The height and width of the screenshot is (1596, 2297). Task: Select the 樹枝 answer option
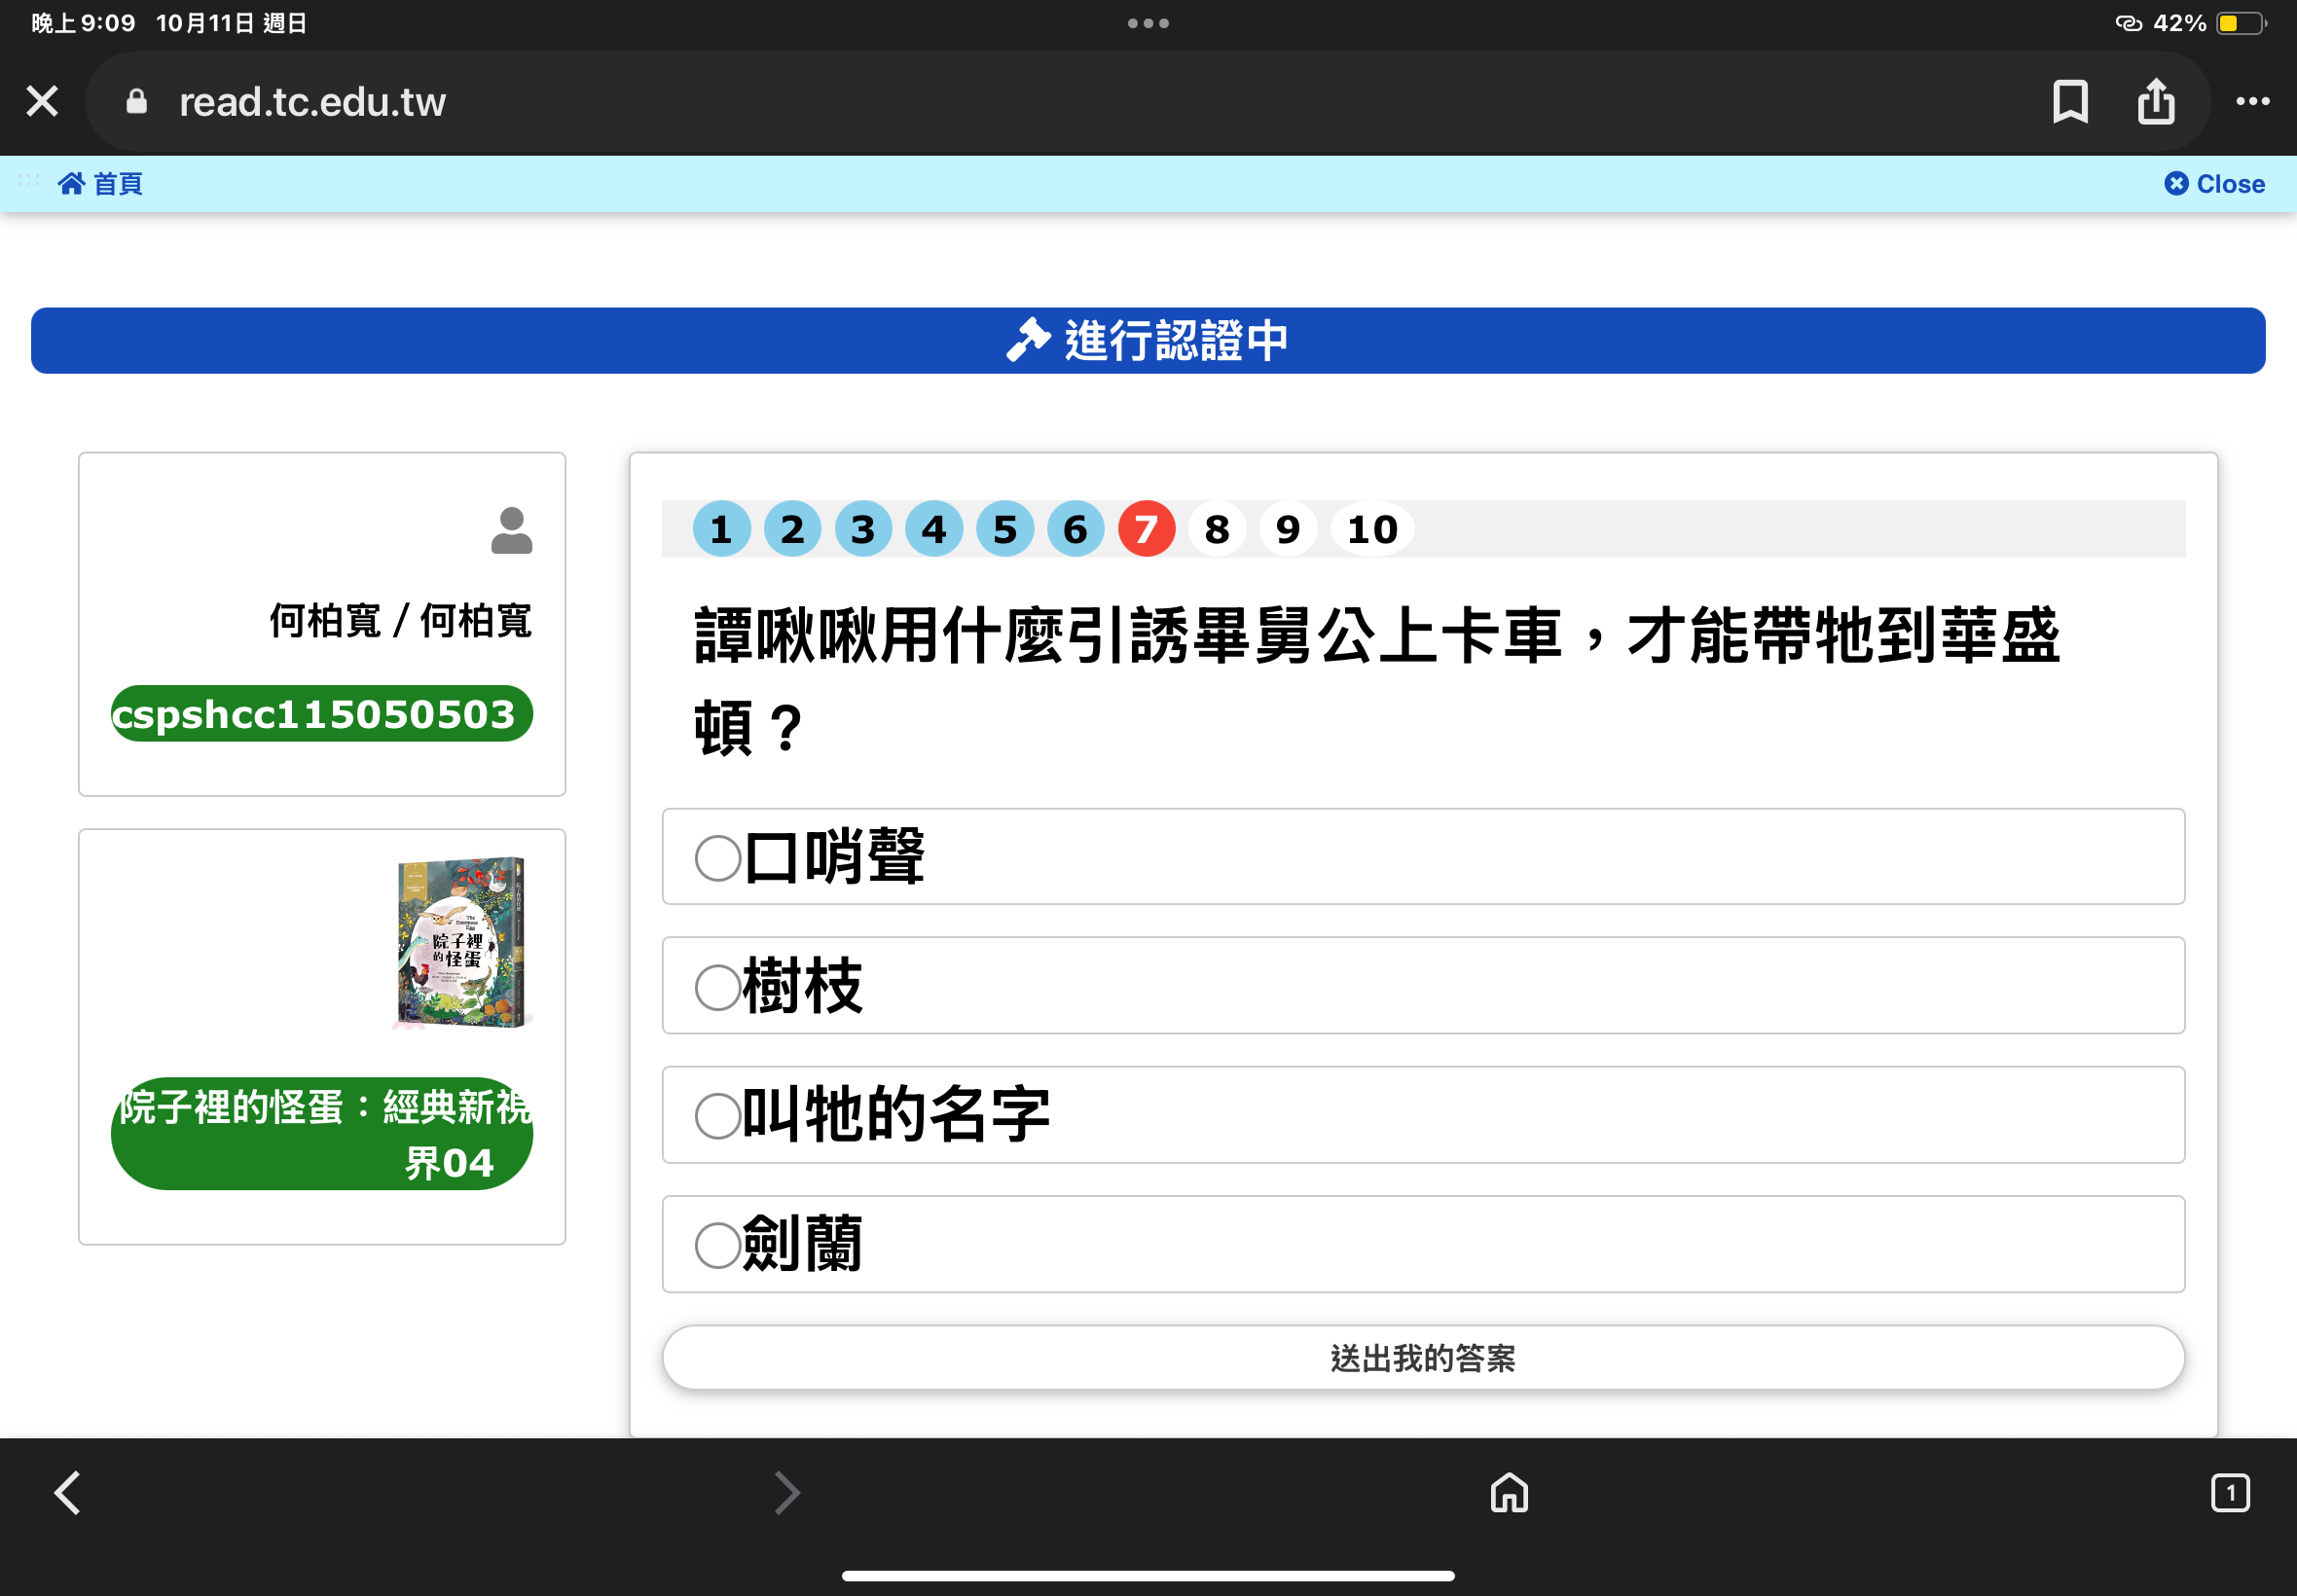pyautogui.click(x=1423, y=986)
